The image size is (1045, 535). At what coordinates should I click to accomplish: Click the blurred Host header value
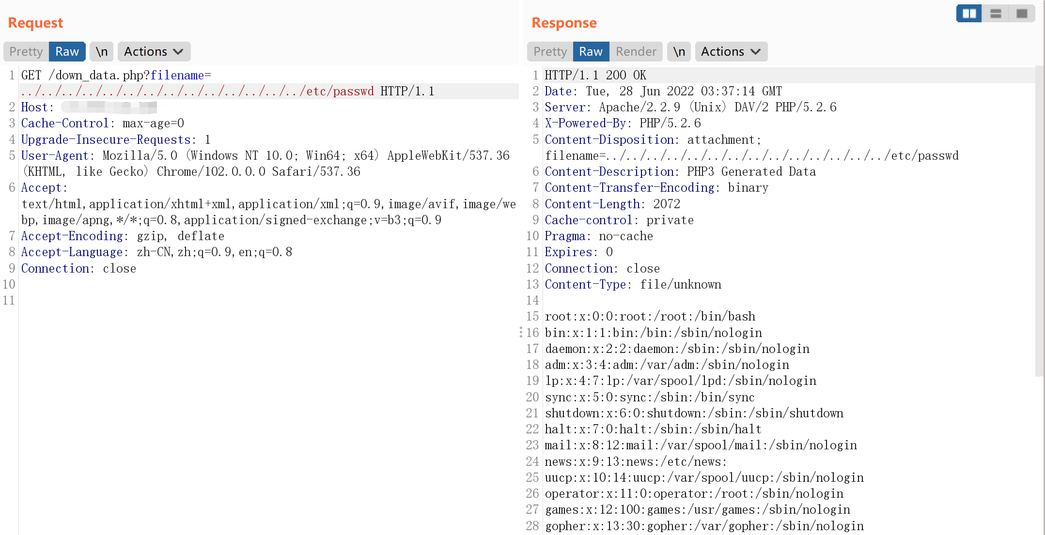click(109, 107)
